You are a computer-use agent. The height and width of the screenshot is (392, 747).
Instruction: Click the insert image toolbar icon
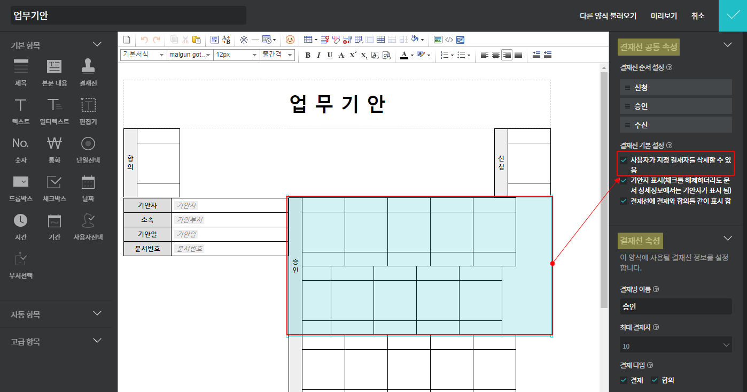tap(438, 40)
